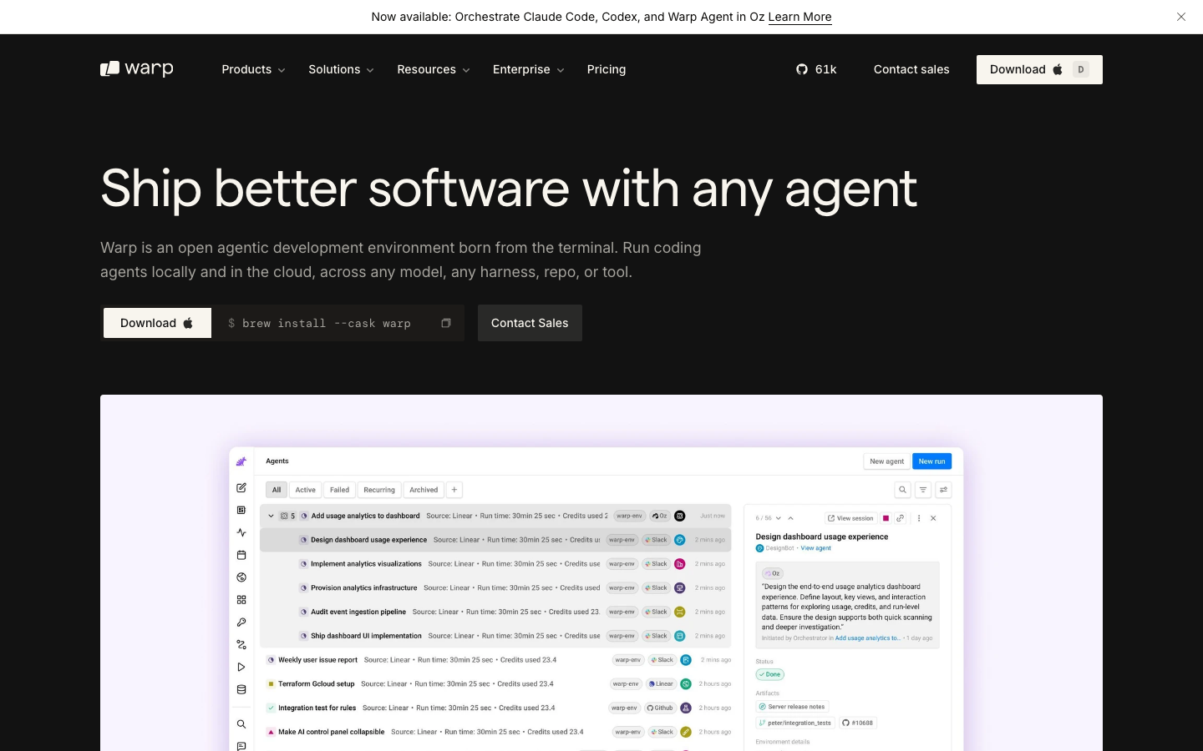The height and width of the screenshot is (751, 1203).
Task: Open the display settings sliders icon
Action: [944, 490]
